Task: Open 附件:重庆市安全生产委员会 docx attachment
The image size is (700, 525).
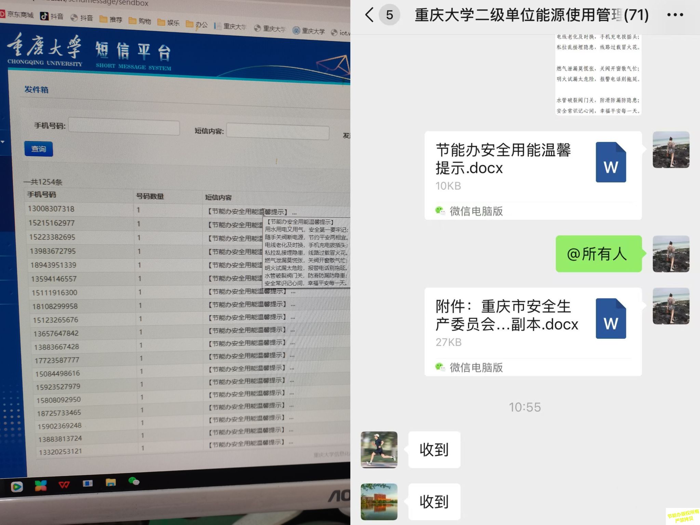Action: (x=533, y=332)
